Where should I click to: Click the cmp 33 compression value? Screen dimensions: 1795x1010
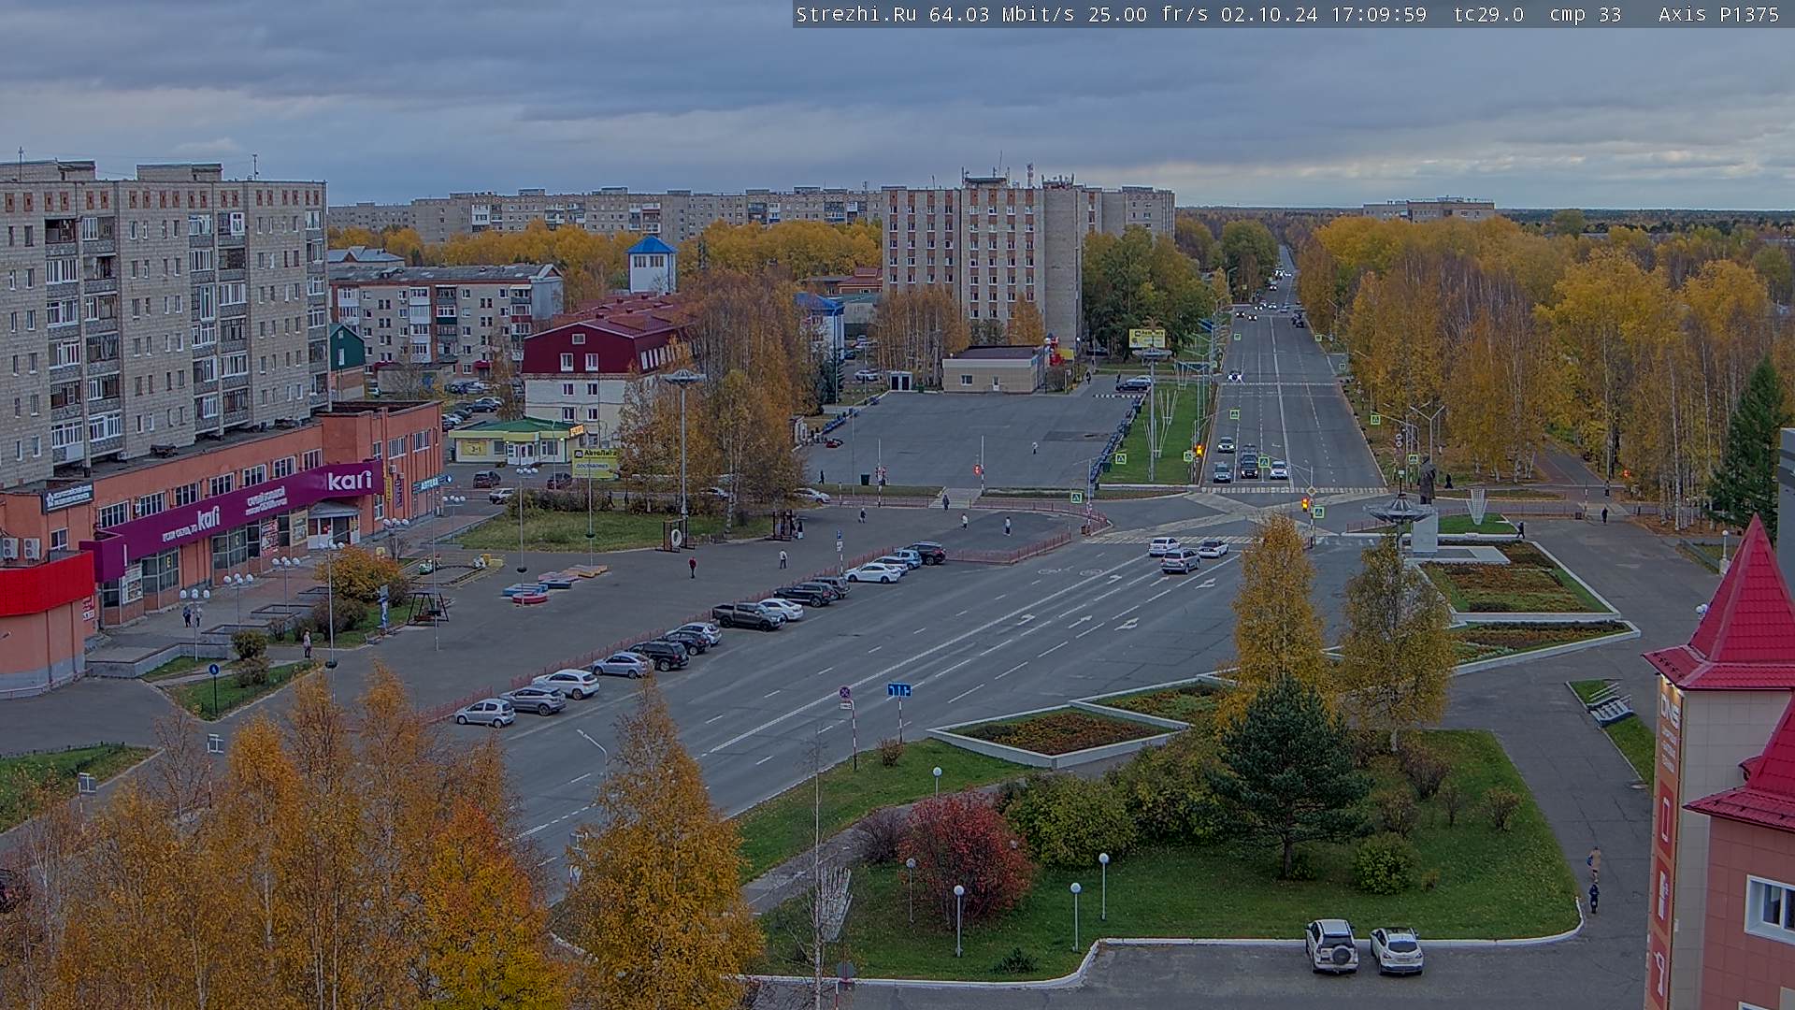[1585, 14]
